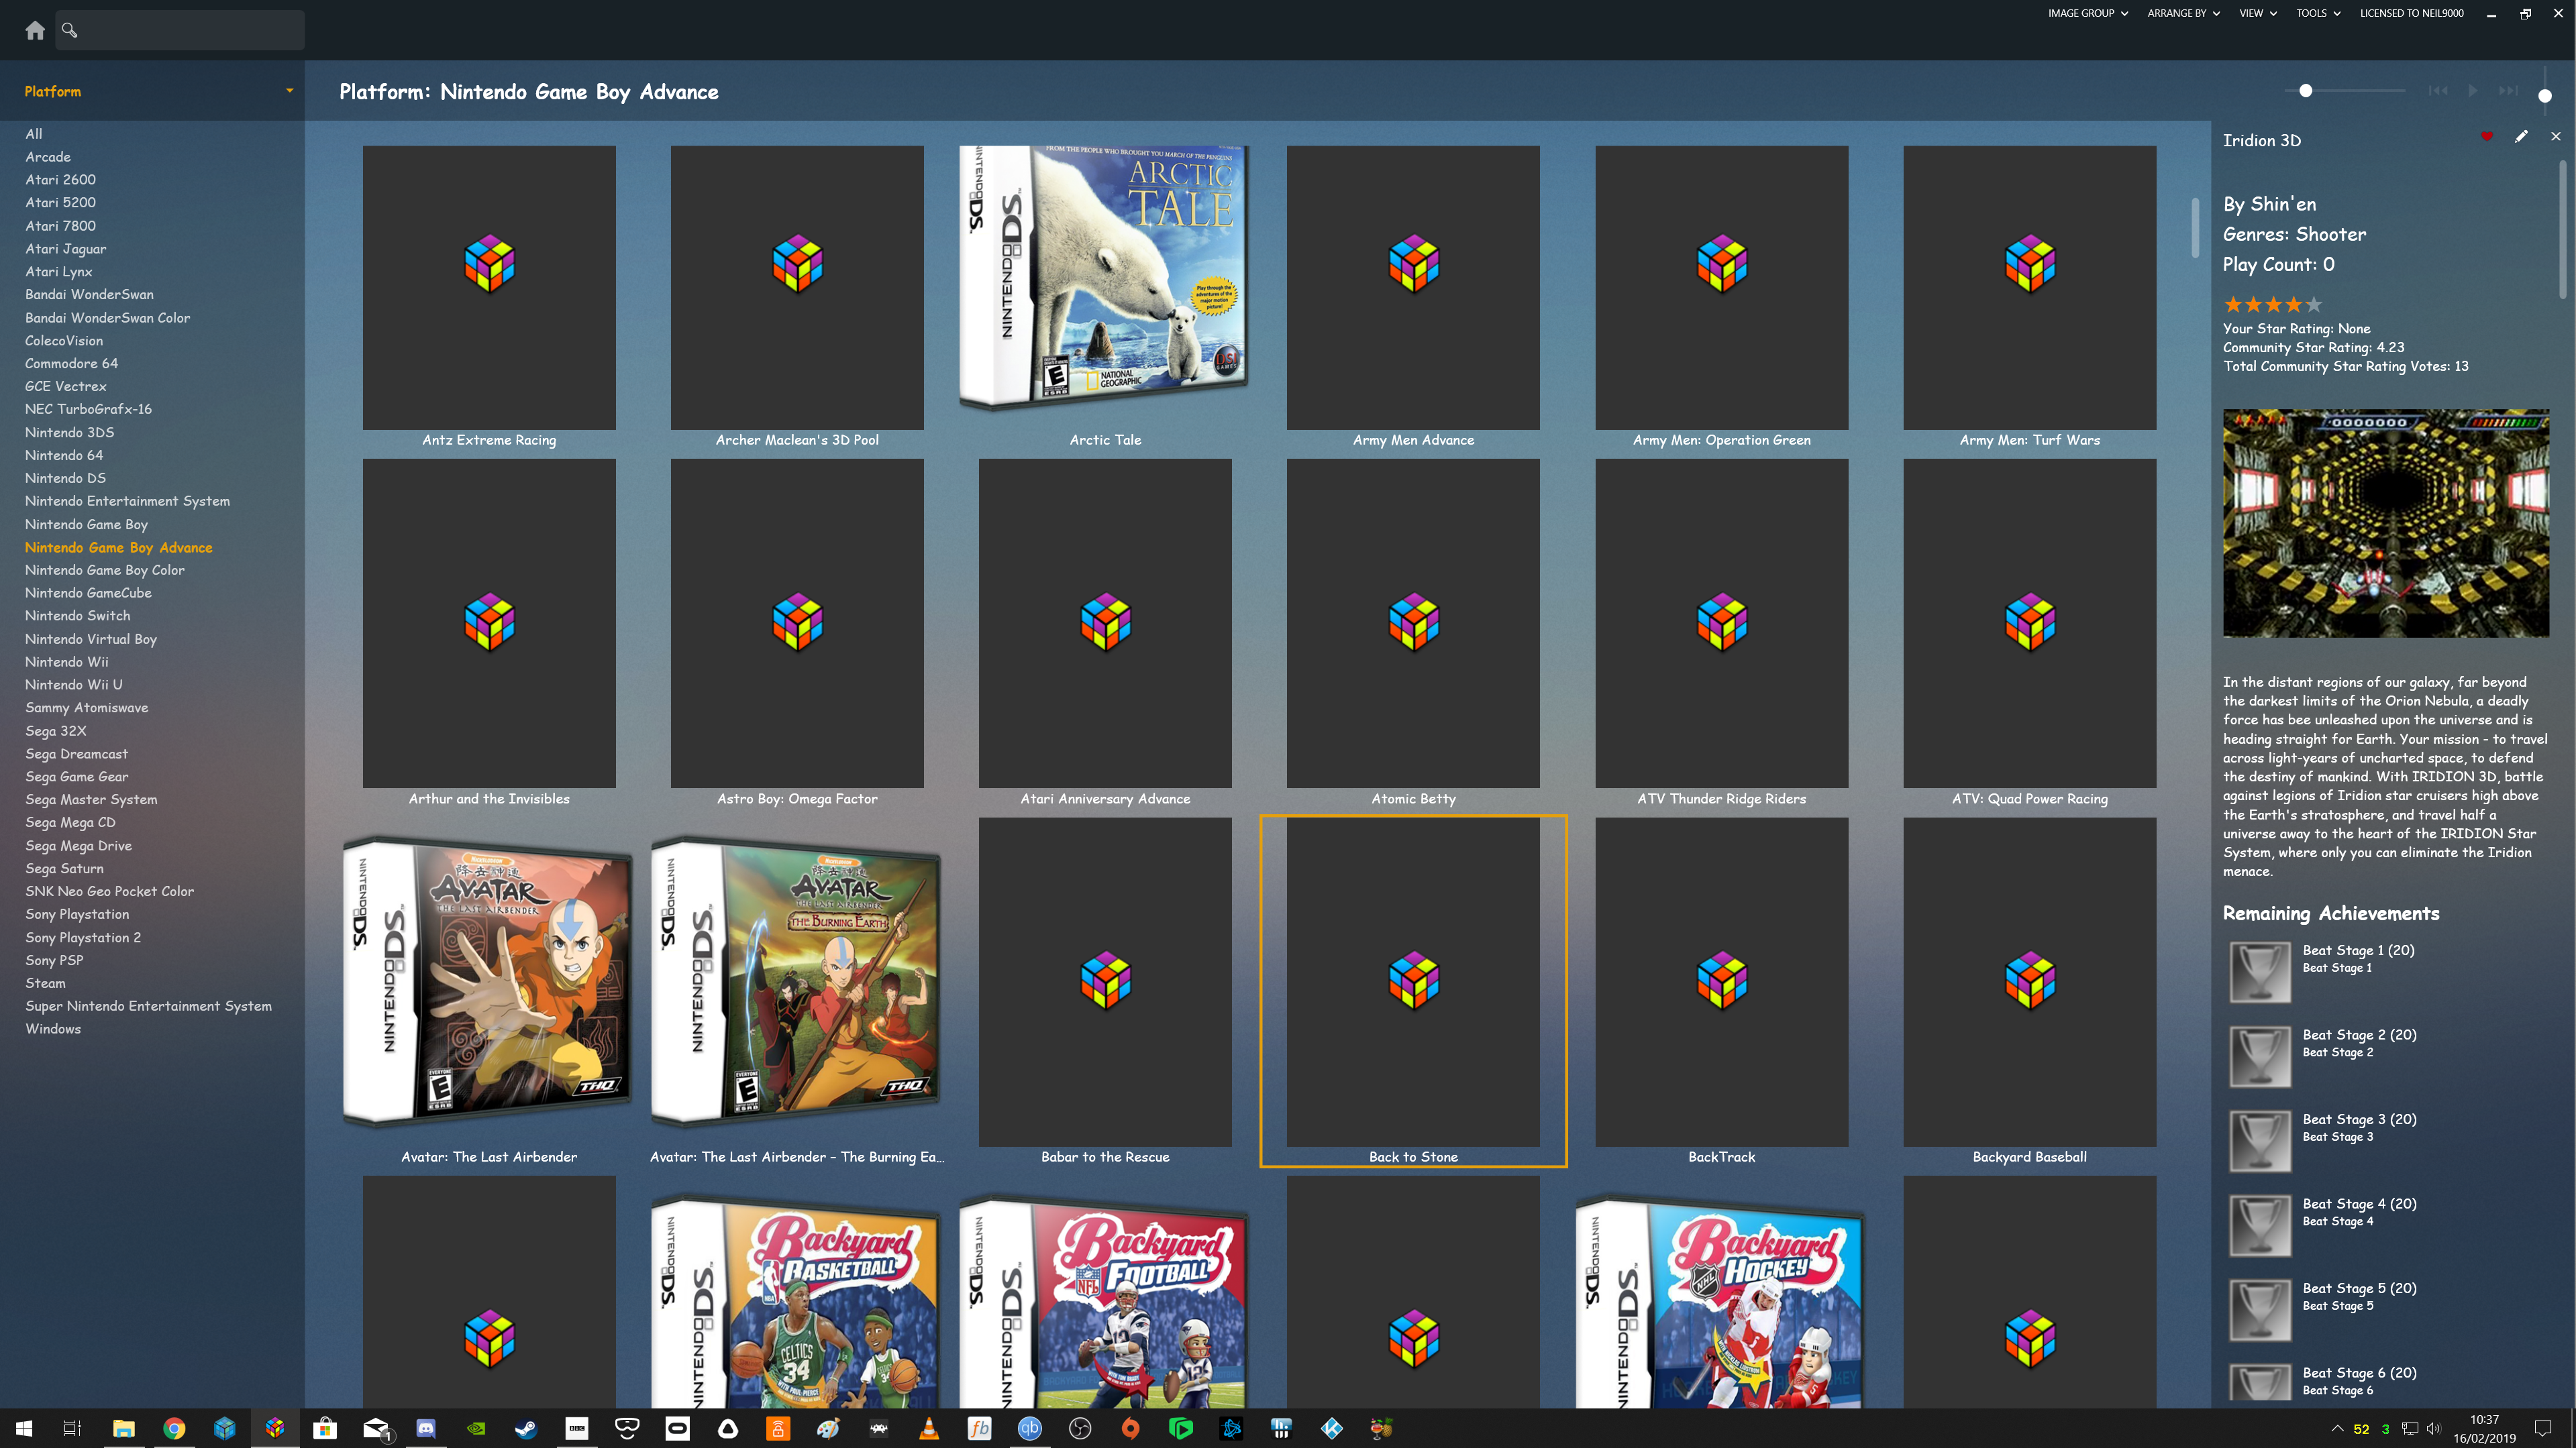The height and width of the screenshot is (1448, 2576).
Task: Open the Oculus app from the taskbar
Action: [677, 1428]
